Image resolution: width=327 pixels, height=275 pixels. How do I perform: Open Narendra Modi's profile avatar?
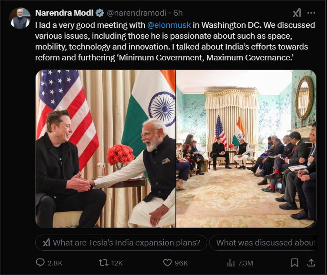coord(20,19)
